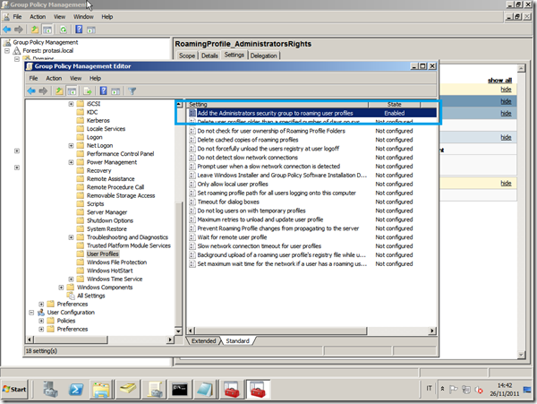The width and height of the screenshot is (537, 404).
Task: Click the Forward arrow in Editor toolbar
Action: [x=43, y=90]
